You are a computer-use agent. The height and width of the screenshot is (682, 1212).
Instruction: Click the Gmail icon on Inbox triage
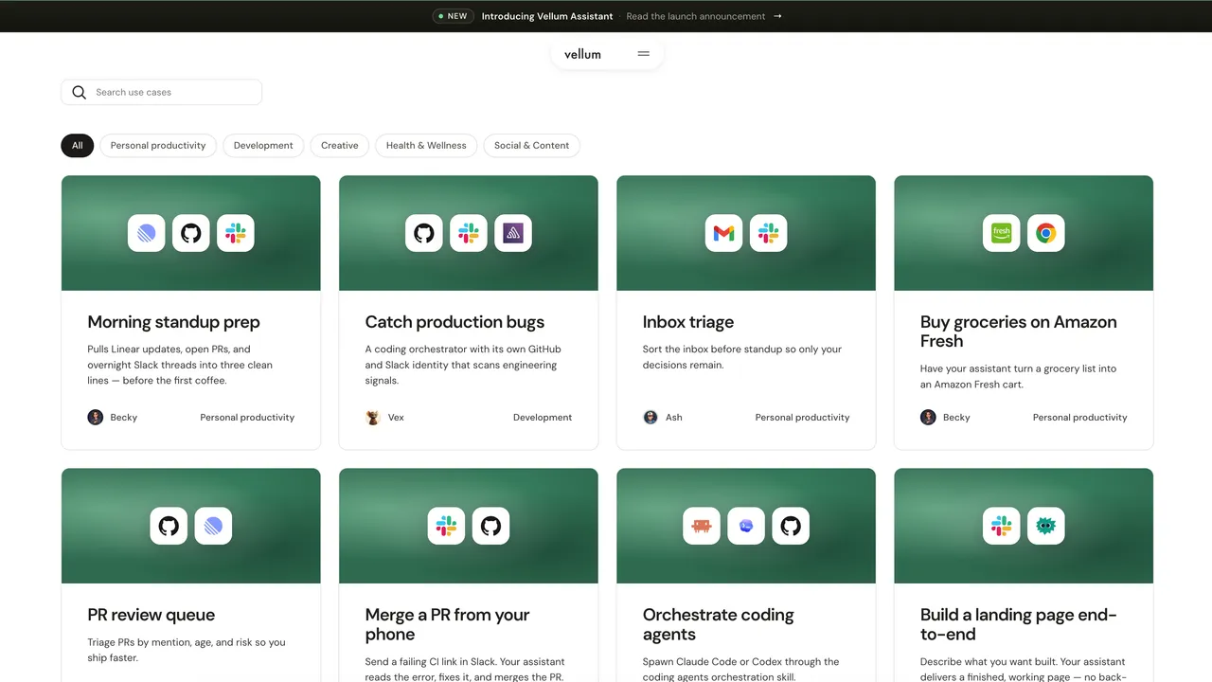724,233
